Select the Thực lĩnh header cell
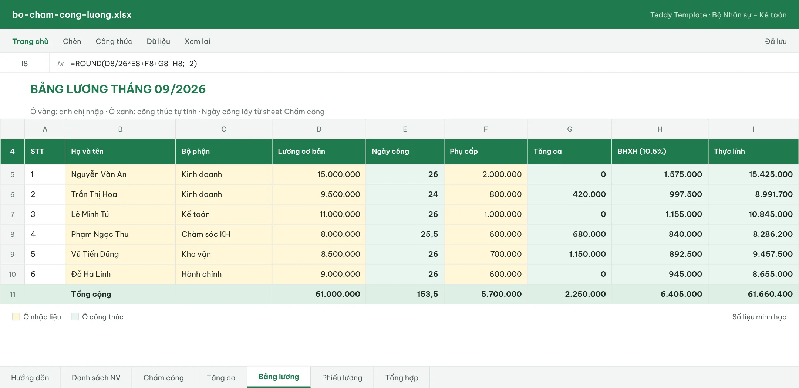 point(753,152)
